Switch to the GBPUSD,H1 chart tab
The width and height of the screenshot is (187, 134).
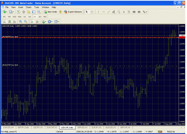pos(82,127)
